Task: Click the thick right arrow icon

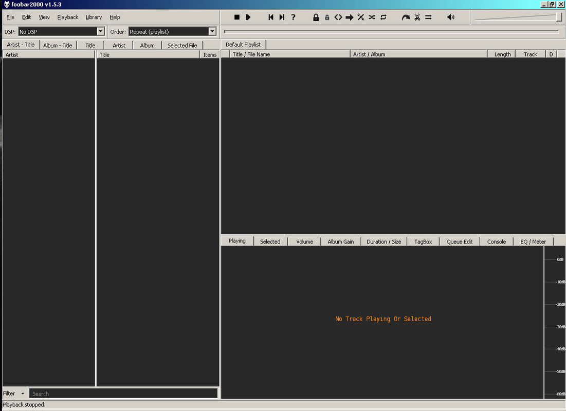Action: [x=350, y=17]
